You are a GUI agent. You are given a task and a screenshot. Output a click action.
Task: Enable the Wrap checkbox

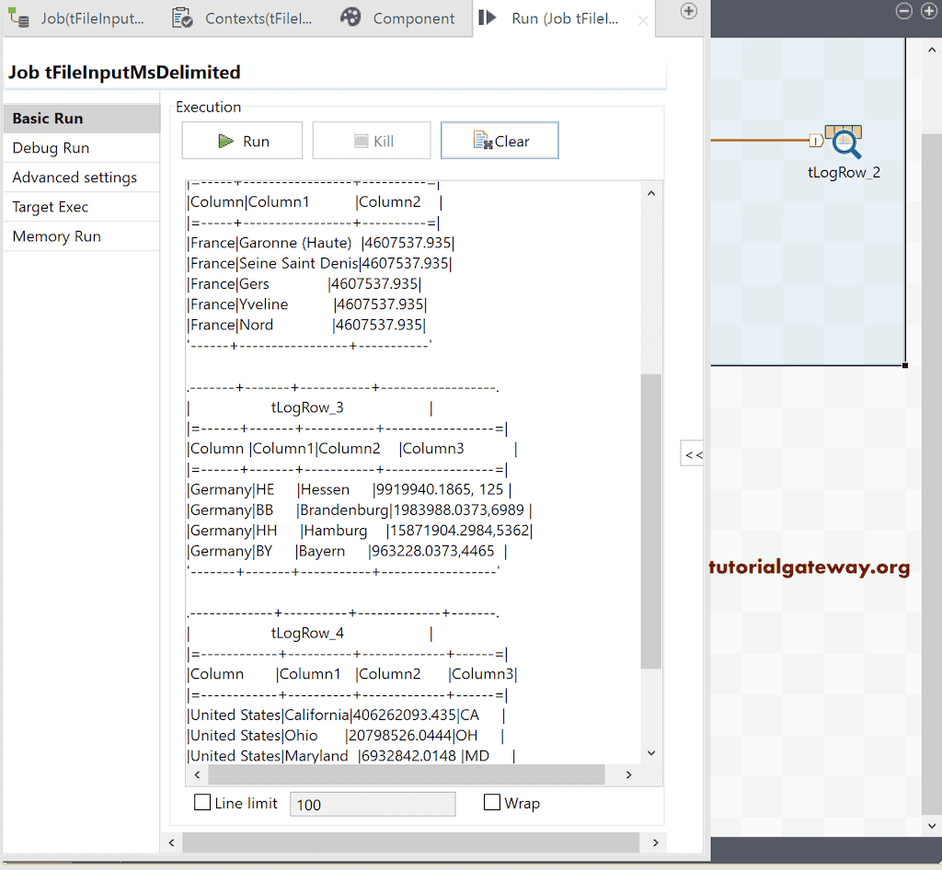pyautogui.click(x=492, y=802)
